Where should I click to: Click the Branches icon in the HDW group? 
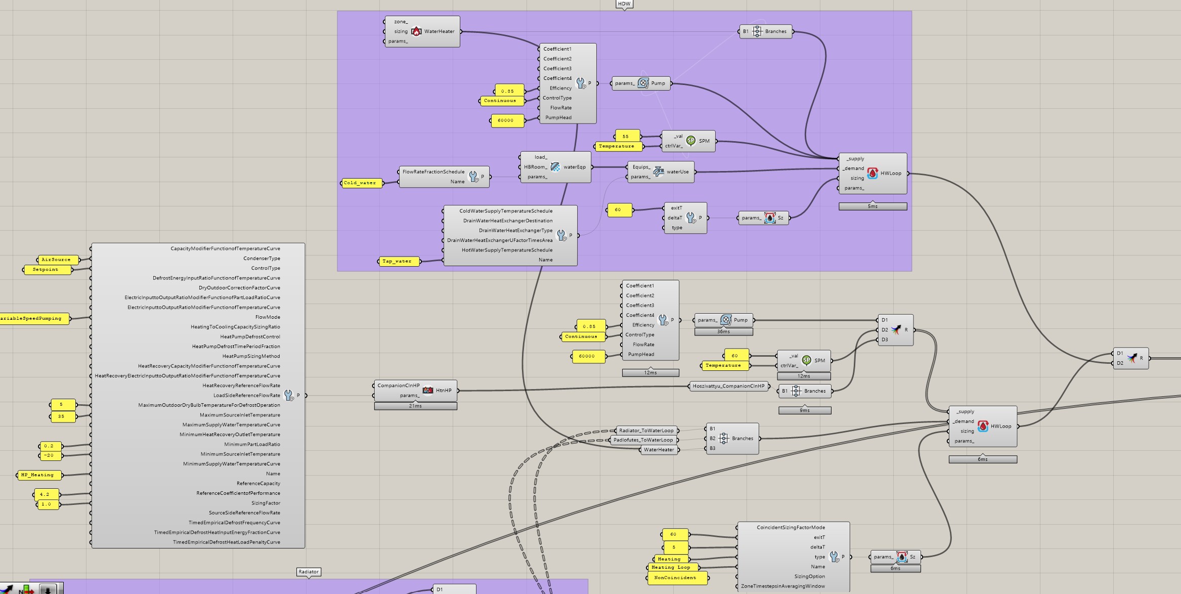point(757,31)
